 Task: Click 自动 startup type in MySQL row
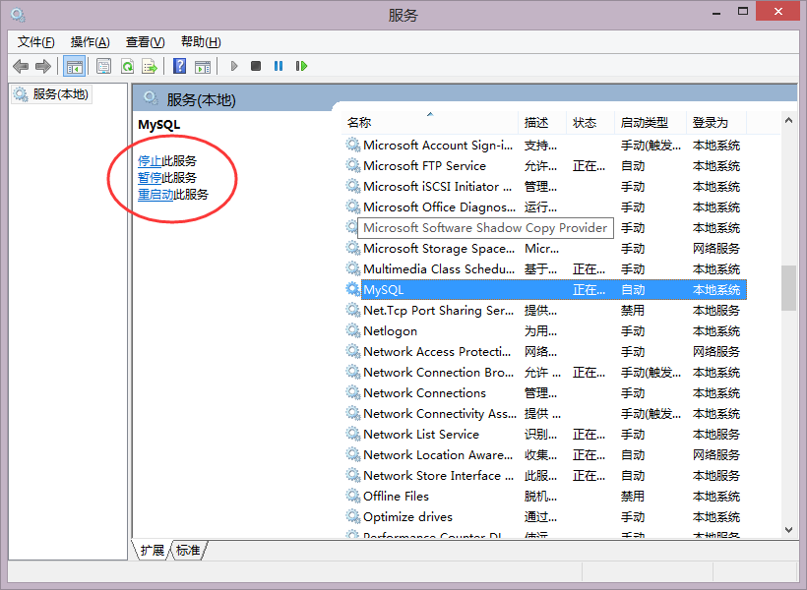click(x=633, y=290)
